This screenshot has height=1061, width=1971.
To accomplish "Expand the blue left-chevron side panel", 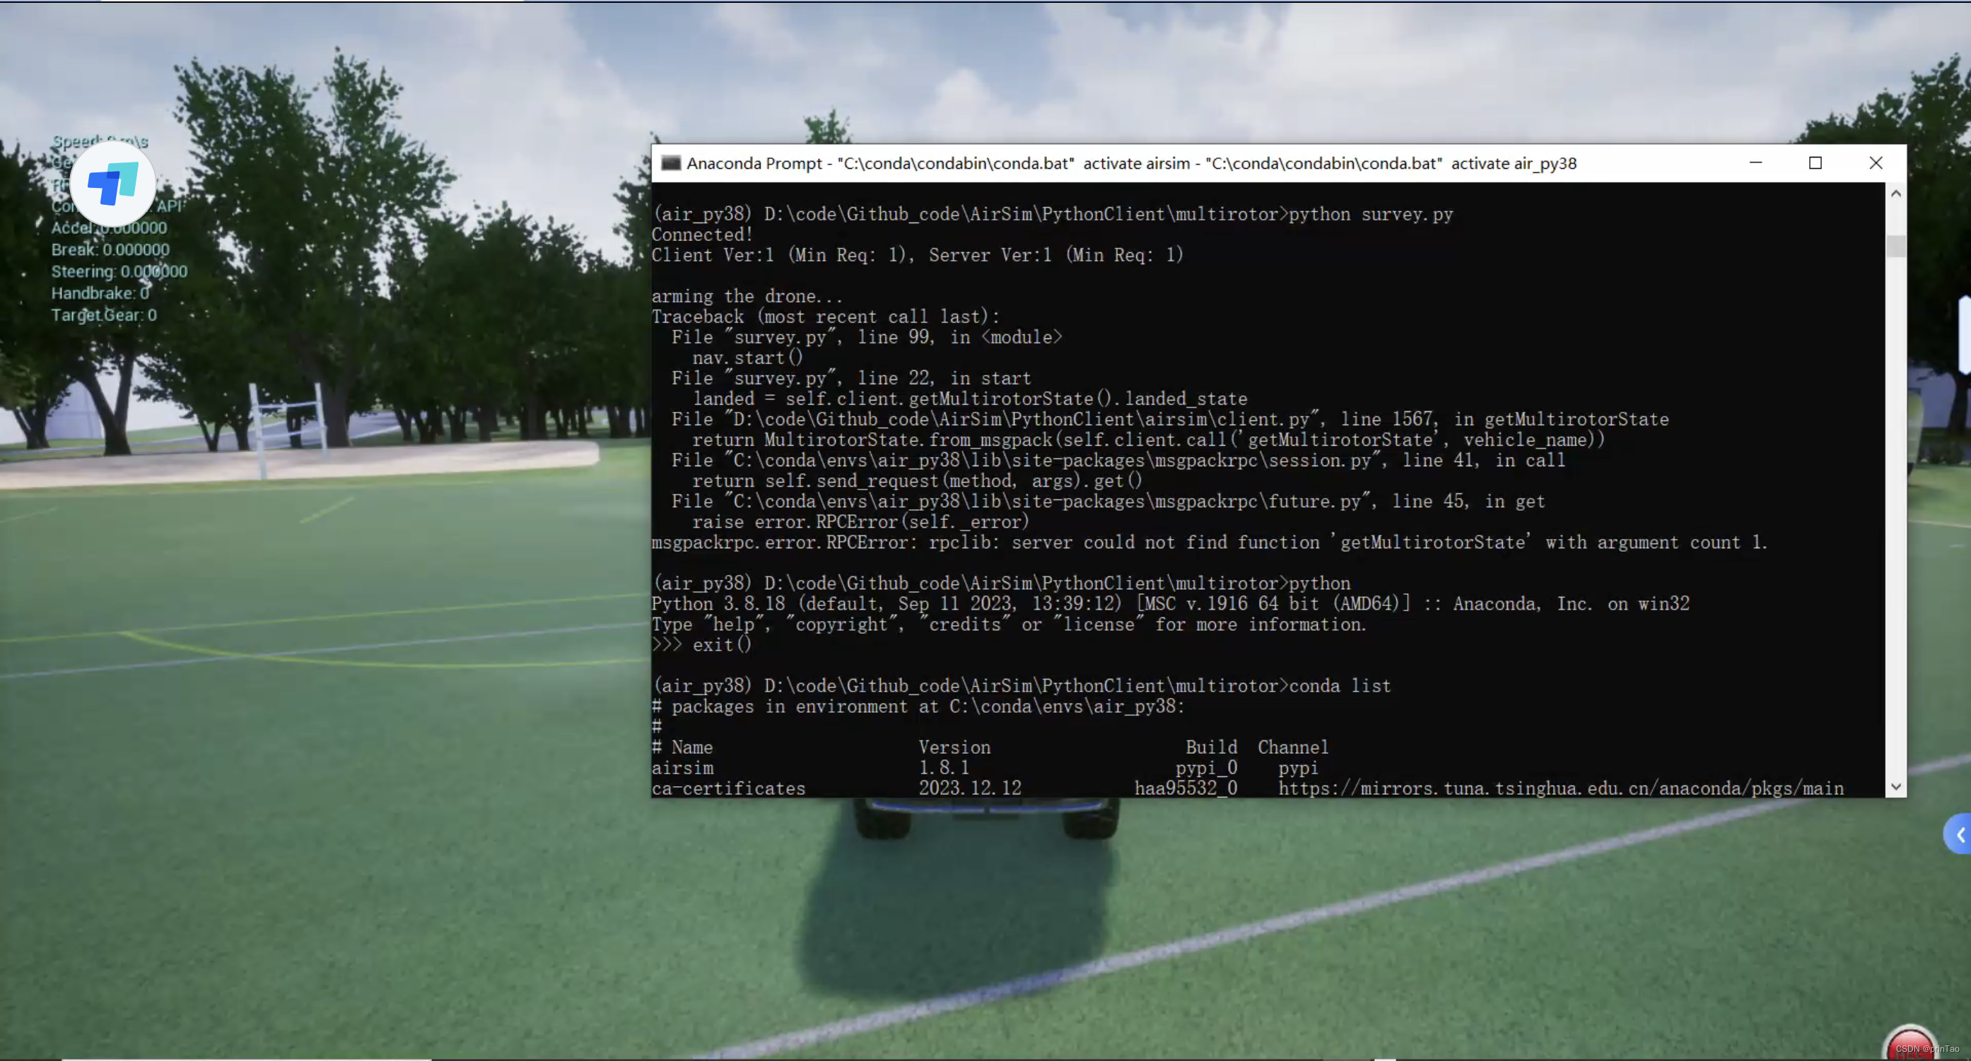I will click(1959, 834).
